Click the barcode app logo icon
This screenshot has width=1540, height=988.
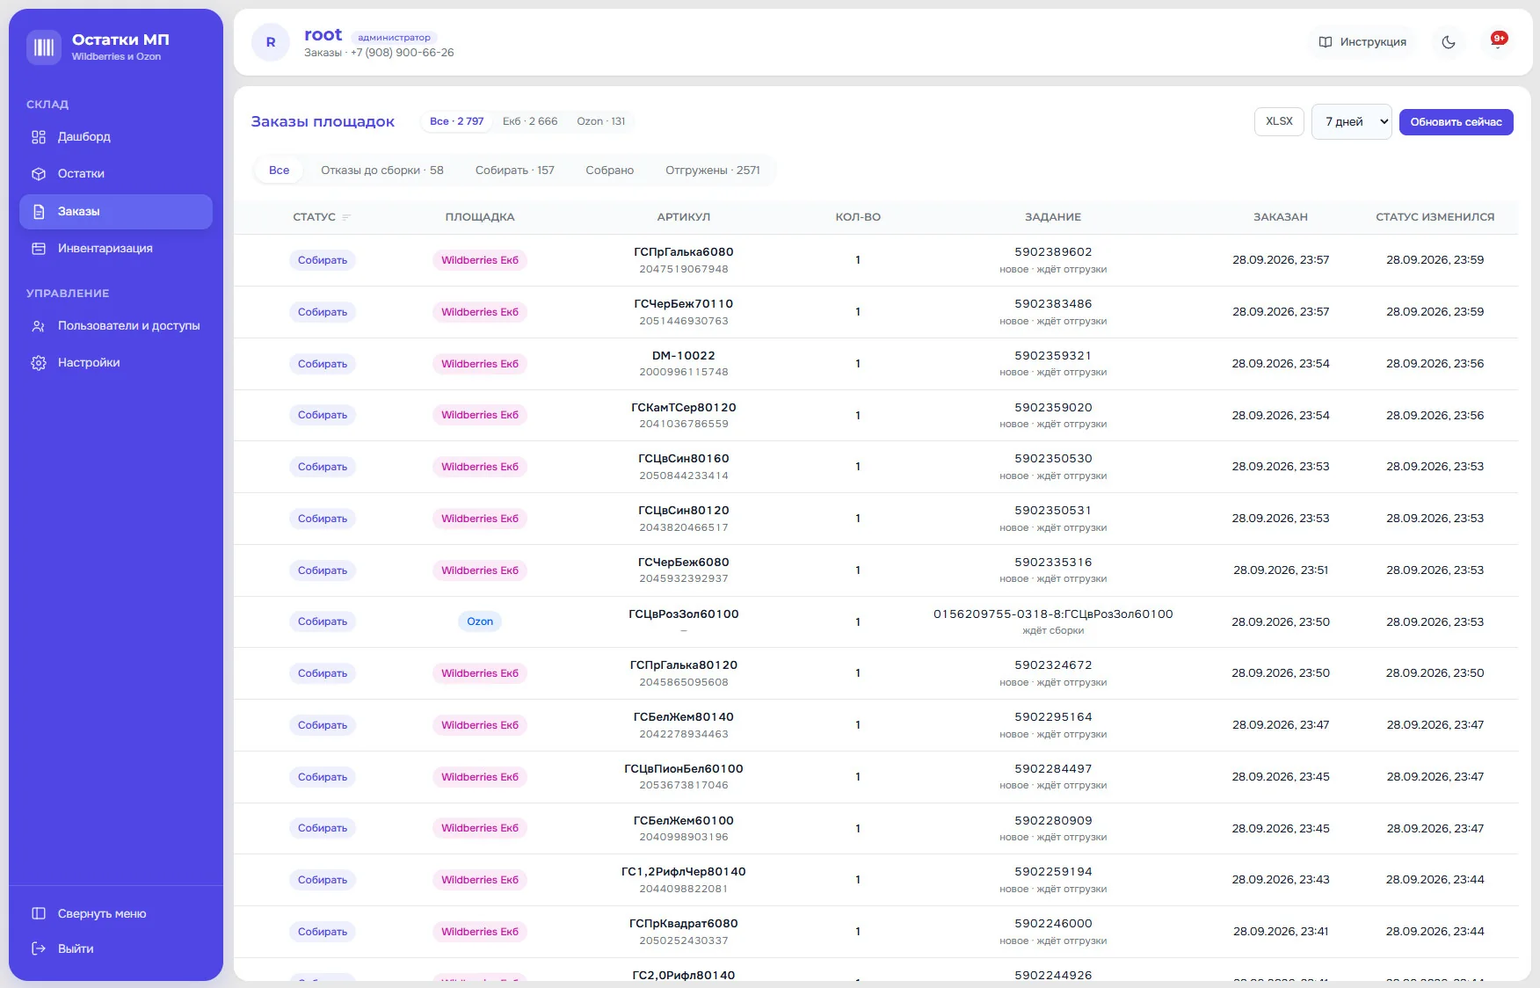click(x=44, y=47)
